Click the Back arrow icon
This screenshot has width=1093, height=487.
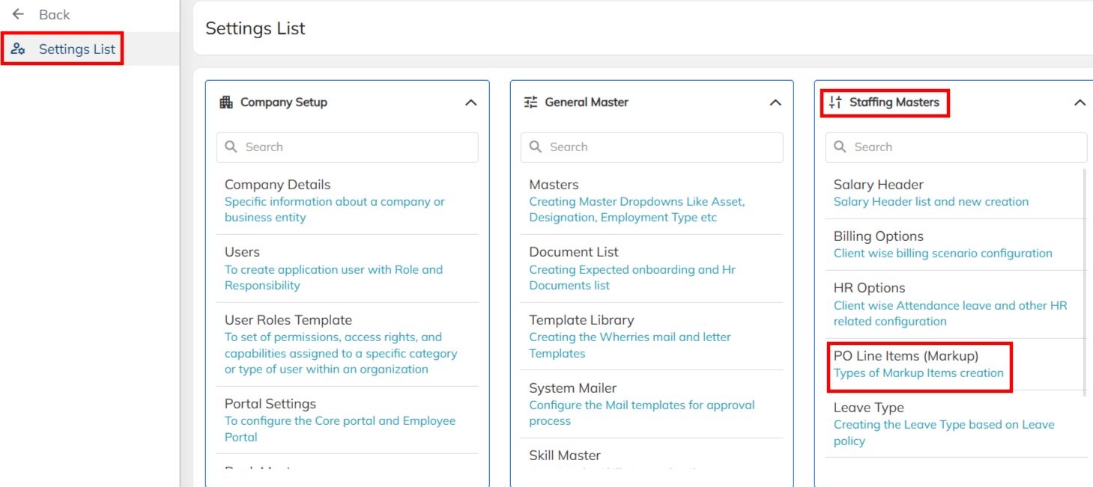(x=19, y=14)
